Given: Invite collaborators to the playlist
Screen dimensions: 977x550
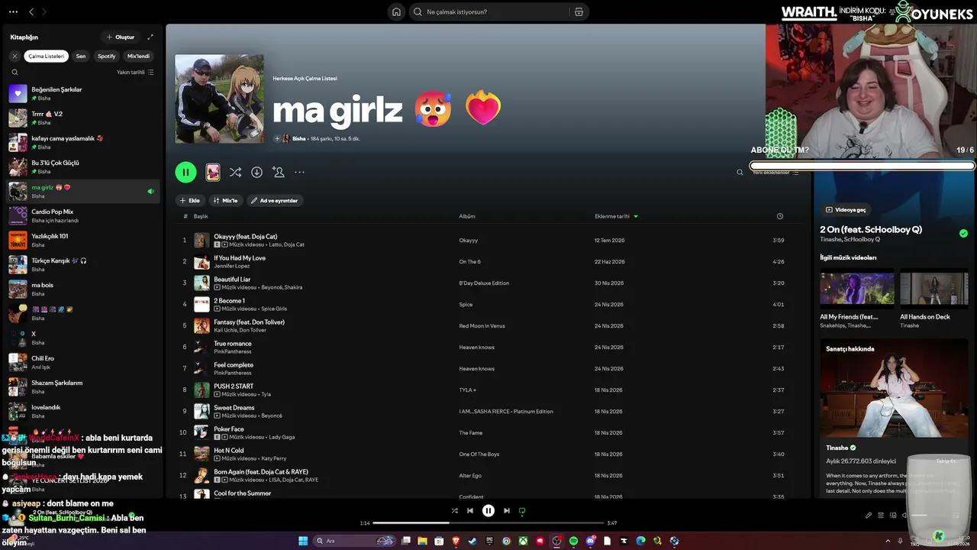Looking at the screenshot, I should coord(279,172).
